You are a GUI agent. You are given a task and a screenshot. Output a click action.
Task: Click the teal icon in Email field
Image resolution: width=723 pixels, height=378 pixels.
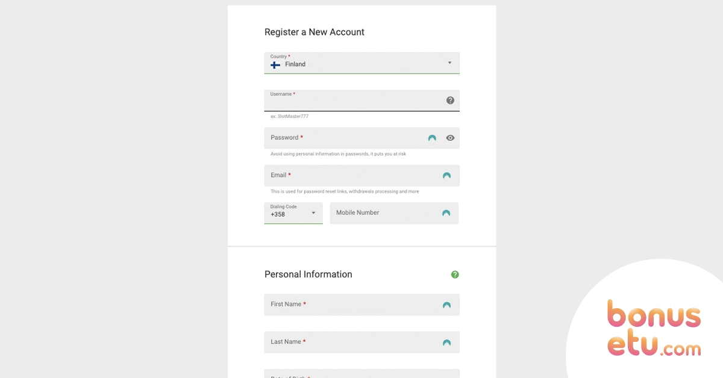(446, 176)
